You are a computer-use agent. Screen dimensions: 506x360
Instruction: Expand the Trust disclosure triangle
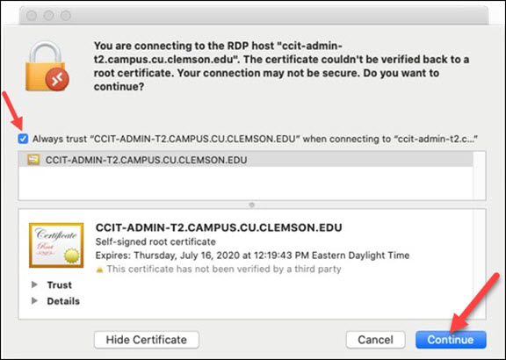(x=34, y=284)
